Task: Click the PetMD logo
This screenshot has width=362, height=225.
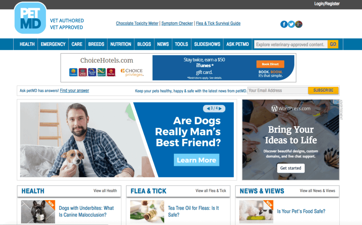Action: click(30, 18)
